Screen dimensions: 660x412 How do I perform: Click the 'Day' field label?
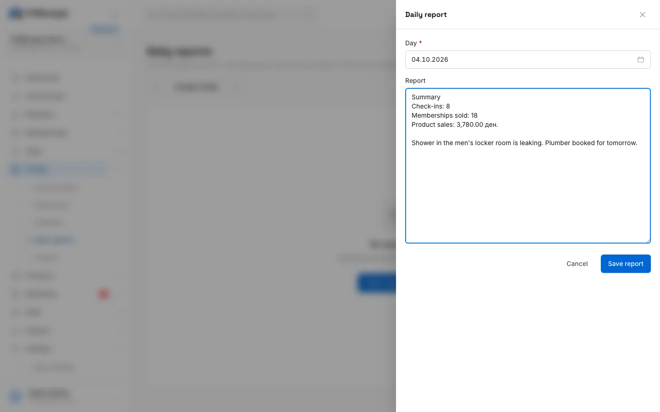pos(411,43)
